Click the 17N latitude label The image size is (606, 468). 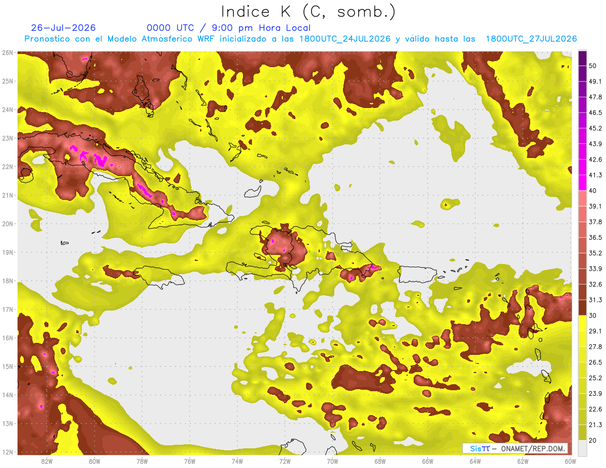click(x=8, y=309)
